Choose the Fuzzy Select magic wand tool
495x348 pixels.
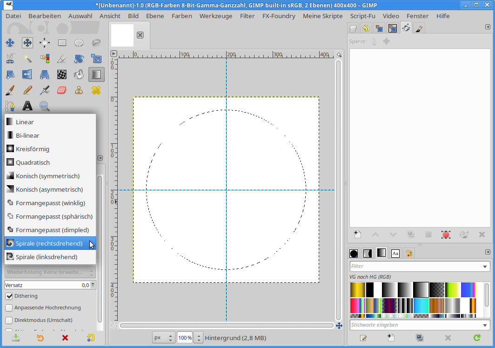tap(27, 59)
